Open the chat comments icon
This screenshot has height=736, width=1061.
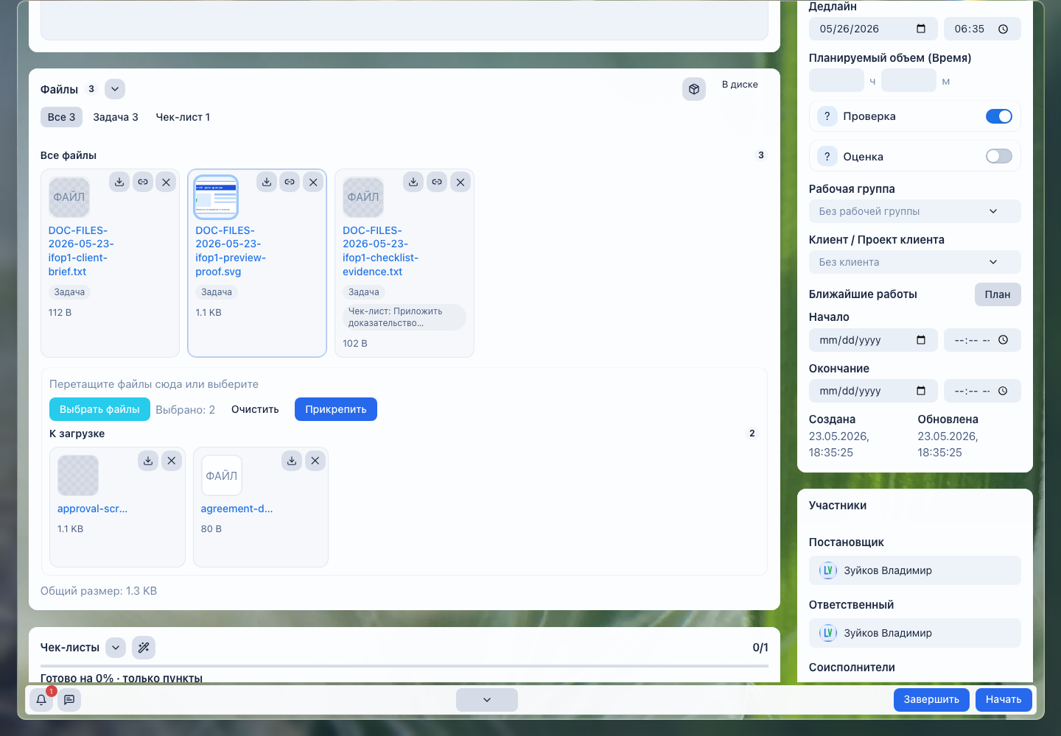[x=69, y=700]
